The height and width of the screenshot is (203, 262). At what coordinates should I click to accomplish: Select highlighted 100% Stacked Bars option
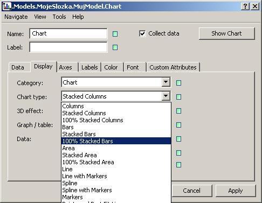click(116, 141)
